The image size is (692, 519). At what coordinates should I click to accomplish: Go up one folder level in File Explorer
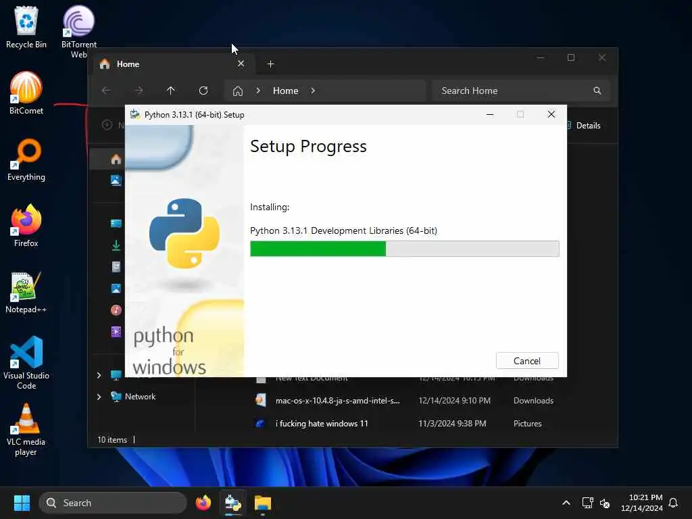click(x=171, y=91)
